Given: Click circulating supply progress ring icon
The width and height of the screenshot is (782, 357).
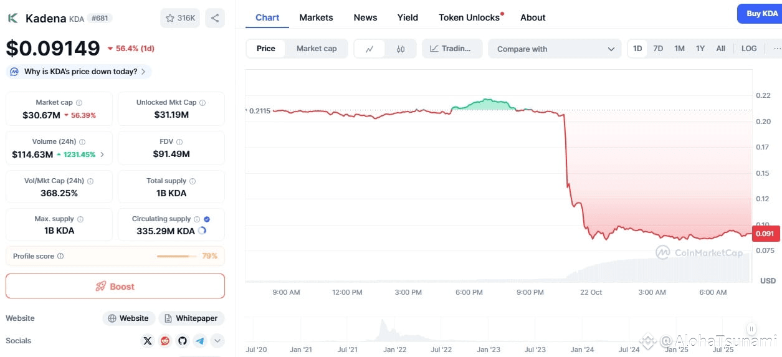Looking at the screenshot, I should (x=202, y=231).
